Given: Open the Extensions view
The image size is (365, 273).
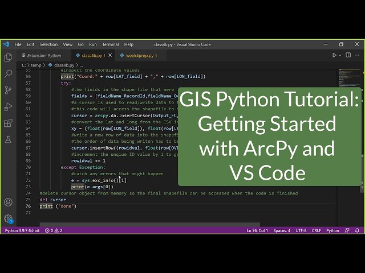Looking at the screenshot, I should click(x=8, y=123).
